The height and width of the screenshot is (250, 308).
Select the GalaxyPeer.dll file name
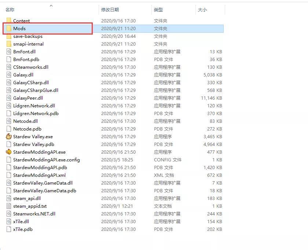pos(28,98)
